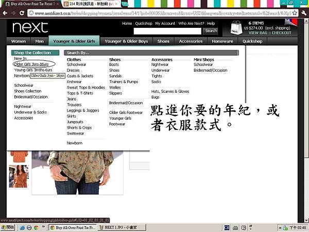Click the browser address bar

point(162,13)
